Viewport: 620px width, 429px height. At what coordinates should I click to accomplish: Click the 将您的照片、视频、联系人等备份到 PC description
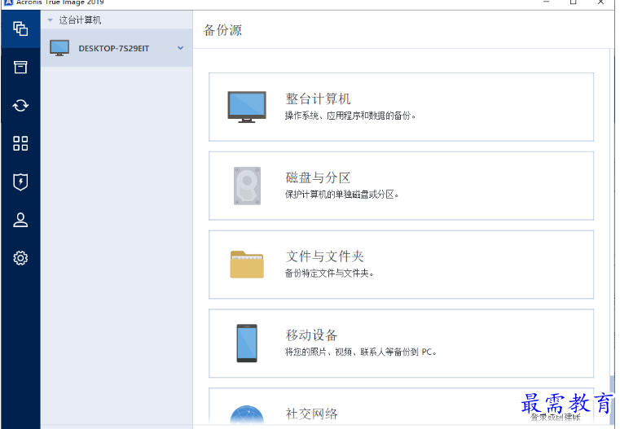361,352
